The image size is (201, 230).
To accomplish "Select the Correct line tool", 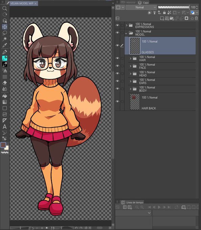I will pyautogui.click(x=4, y=139).
